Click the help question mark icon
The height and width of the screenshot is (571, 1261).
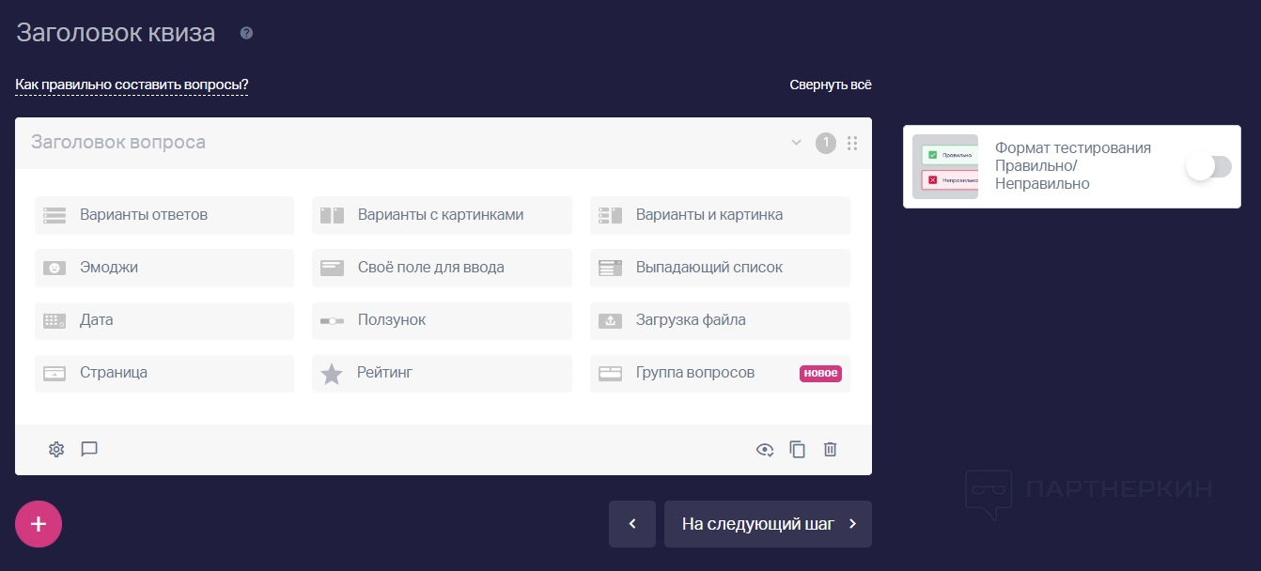[x=246, y=34]
